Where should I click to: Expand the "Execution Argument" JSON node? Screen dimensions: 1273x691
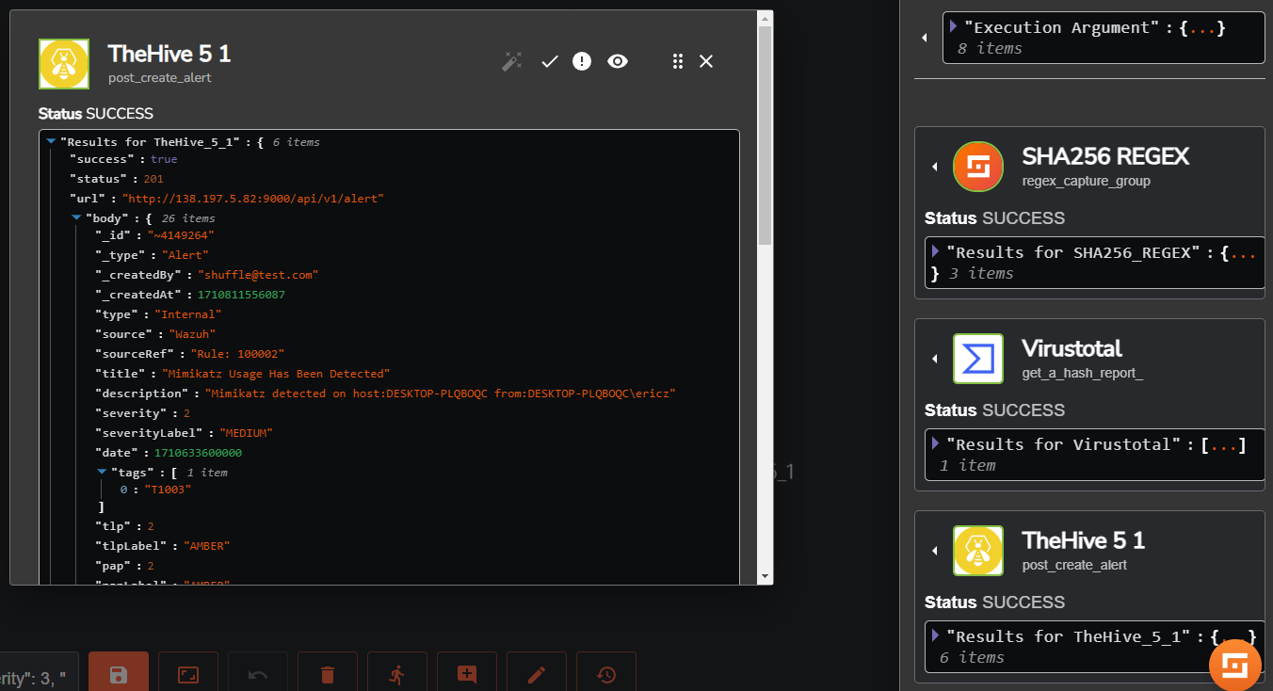coord(953,26)
